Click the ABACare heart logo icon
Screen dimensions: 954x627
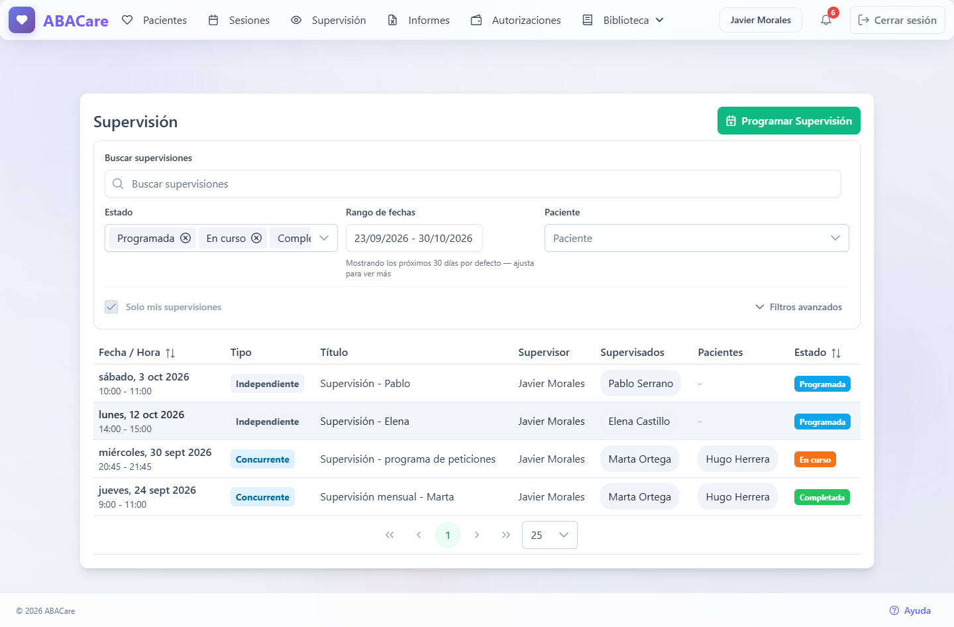tap(22, 20)
